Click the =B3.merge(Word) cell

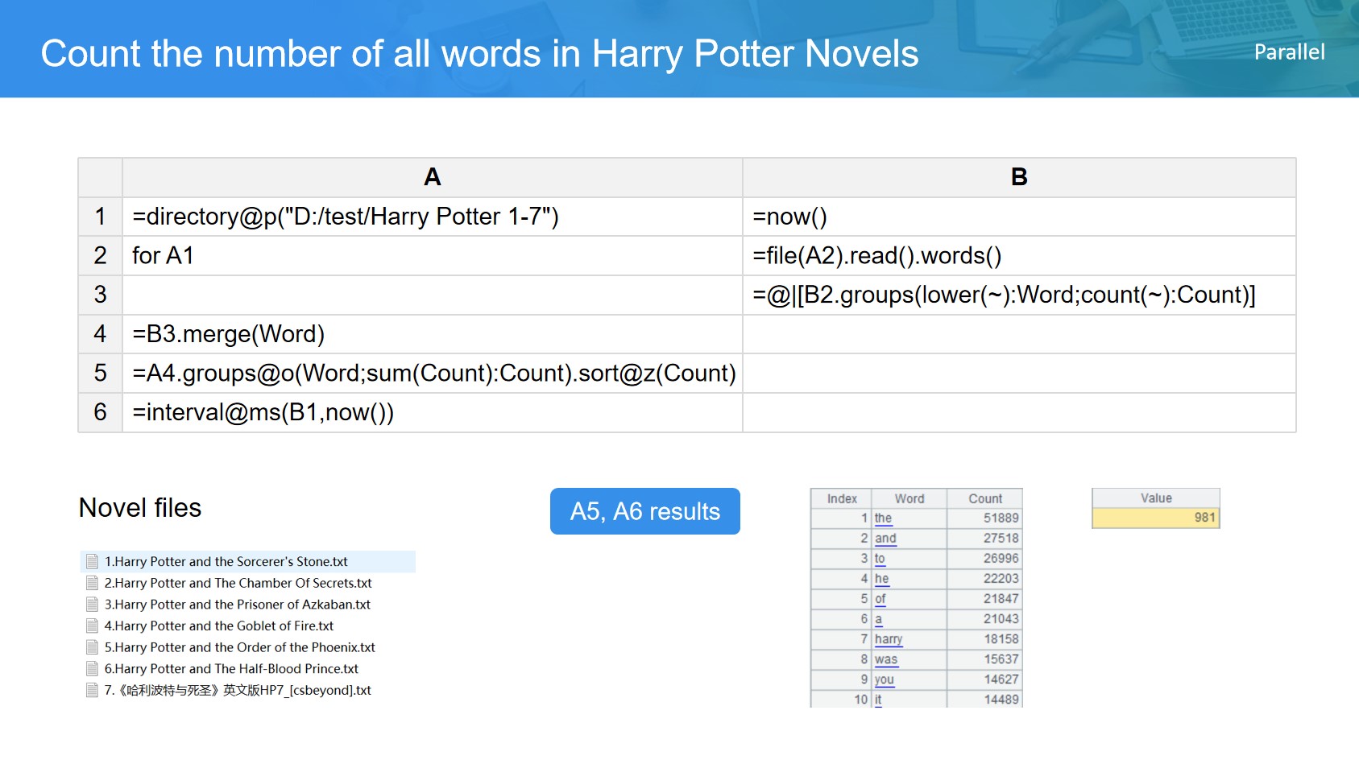click(432, 334)
